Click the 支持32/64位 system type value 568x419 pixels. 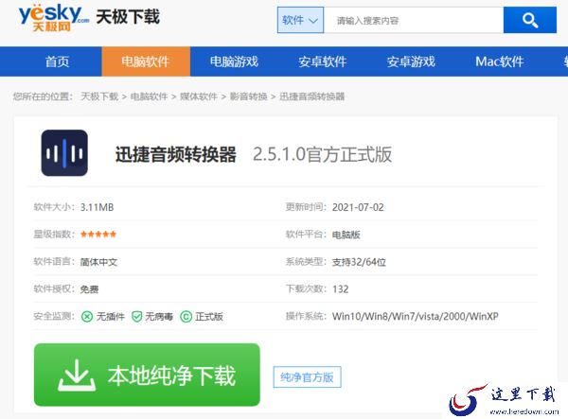359,262
